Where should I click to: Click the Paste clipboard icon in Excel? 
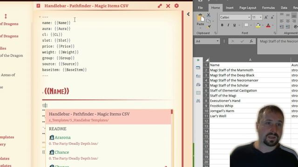[x=200, y=18]
